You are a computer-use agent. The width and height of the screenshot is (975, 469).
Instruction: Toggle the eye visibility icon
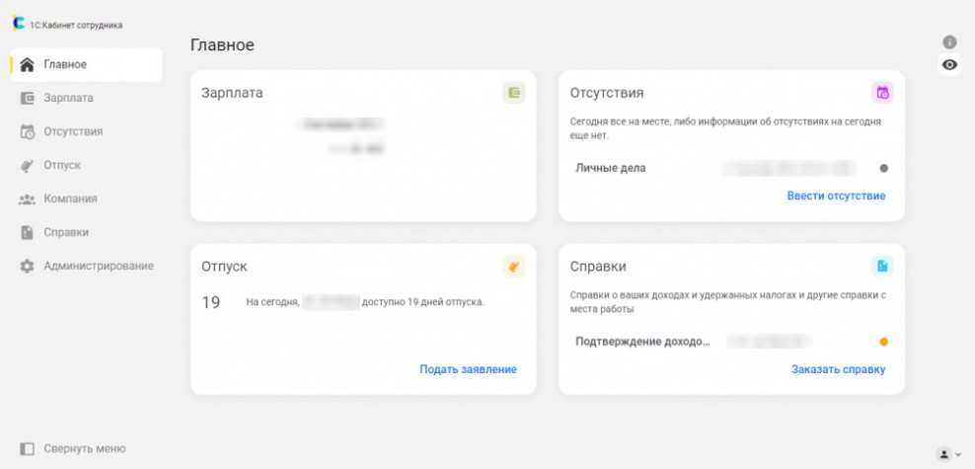click(949, 65)
